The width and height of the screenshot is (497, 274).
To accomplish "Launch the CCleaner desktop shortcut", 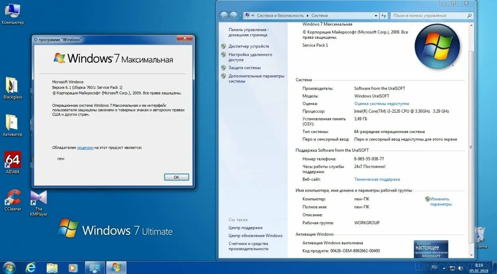I will click(x=13, y=200).
